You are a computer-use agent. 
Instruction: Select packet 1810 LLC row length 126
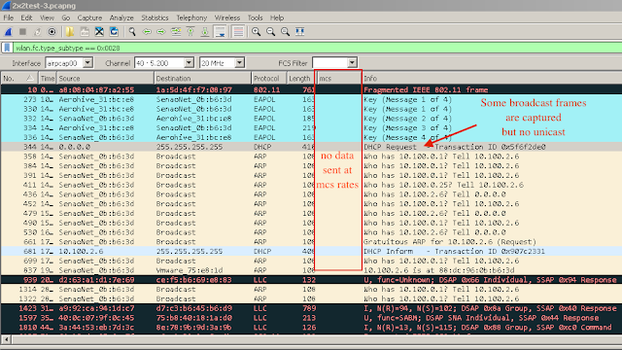click(x=311, y=328)
